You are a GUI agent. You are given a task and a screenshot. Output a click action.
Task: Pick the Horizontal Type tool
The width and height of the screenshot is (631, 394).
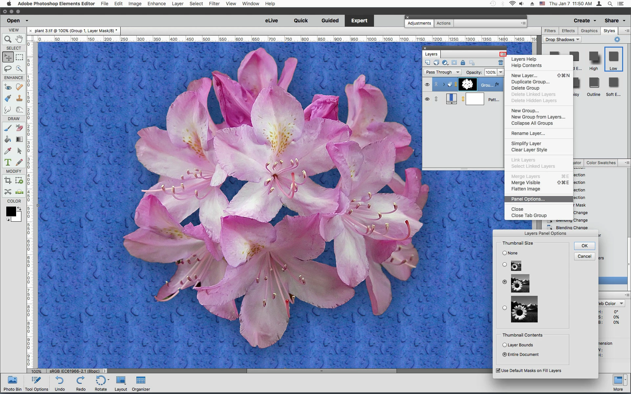point(8,162)
